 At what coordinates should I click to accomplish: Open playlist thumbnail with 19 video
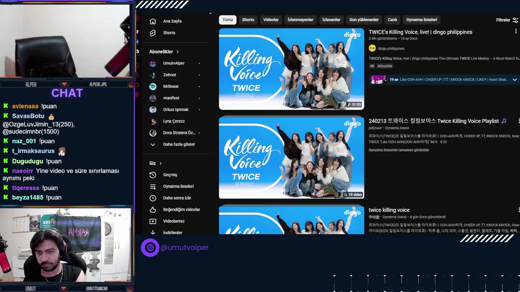click(x=292, y=158)
